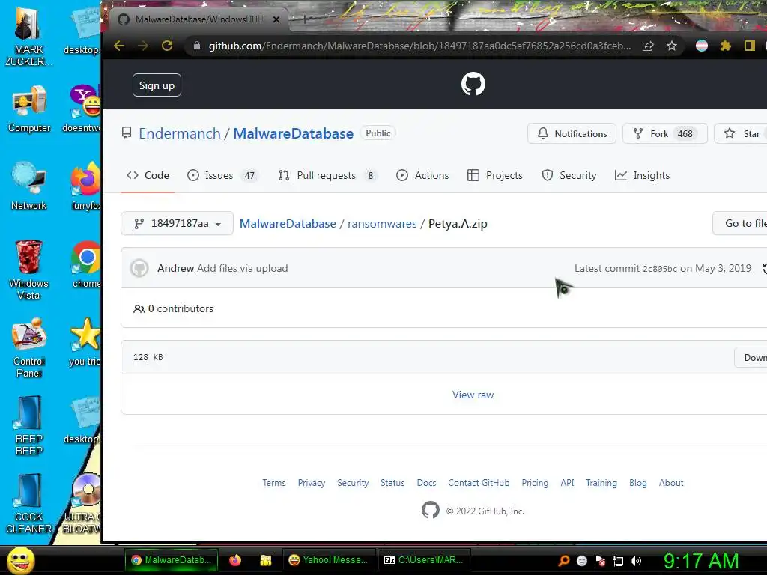Image resolution: width=767 pixels, height=575 pixels.
Task: Open the Training footer link
Action: [601, 483]
